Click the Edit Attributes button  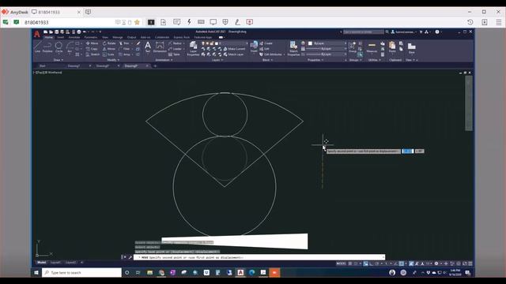coord(271,54)
